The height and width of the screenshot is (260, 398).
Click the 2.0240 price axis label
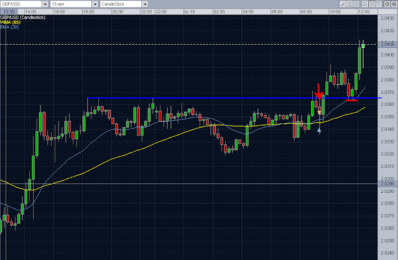[387, 253]
